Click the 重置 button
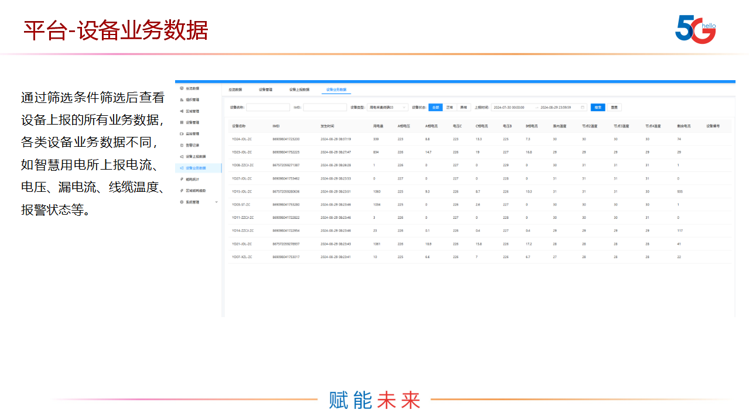This screenshot has width=749, height=420. [x=614, y=108]
